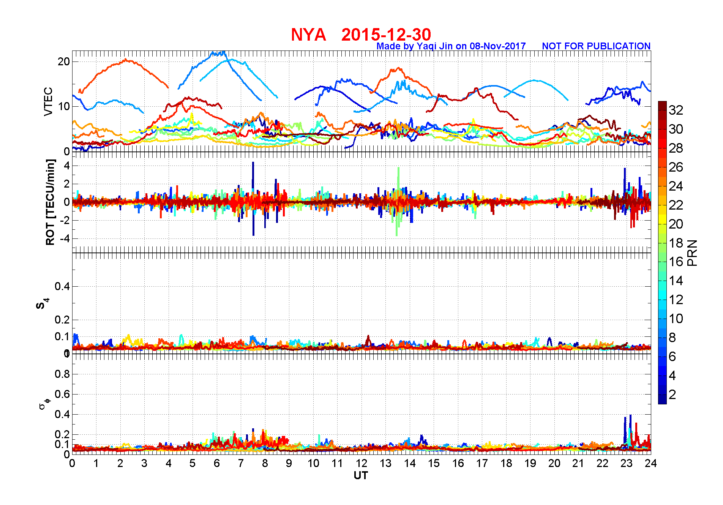Click x-axis tick label 19
Screen dimensions: 723x505
click(x=530, y=463)
